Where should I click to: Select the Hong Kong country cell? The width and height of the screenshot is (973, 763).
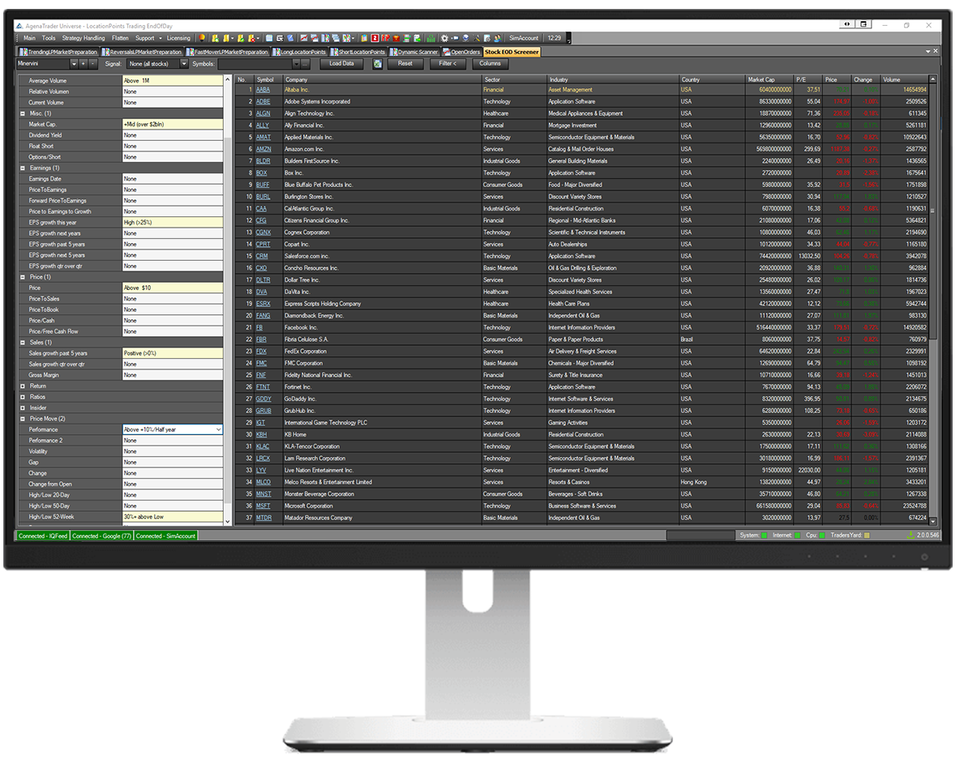[712, 483]
